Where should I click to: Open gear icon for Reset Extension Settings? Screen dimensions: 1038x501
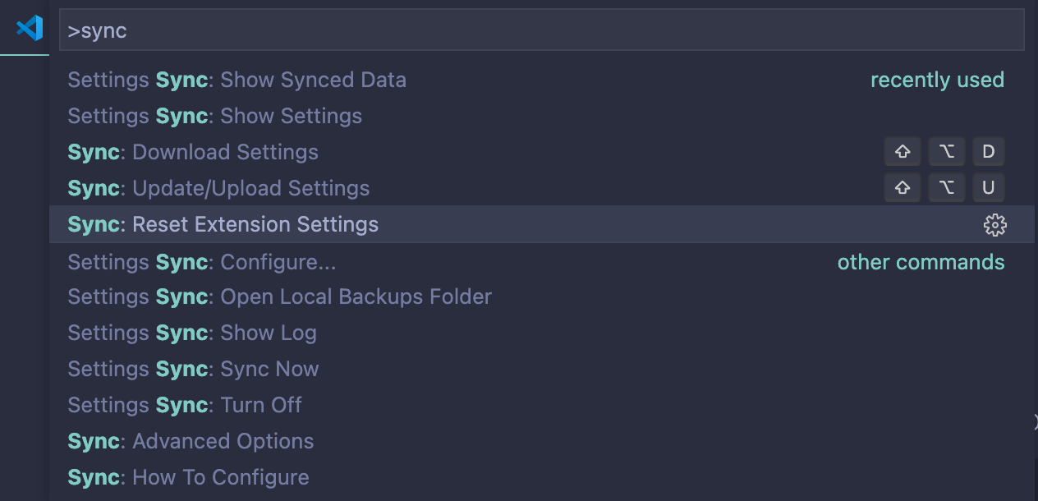(994, 225)
